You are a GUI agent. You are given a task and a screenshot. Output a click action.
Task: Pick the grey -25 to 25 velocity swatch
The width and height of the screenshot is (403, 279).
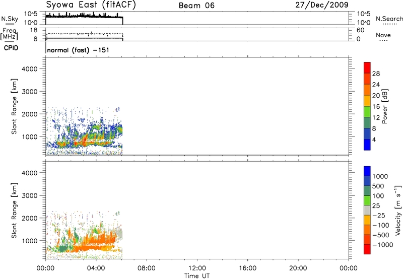pos(367,211)
